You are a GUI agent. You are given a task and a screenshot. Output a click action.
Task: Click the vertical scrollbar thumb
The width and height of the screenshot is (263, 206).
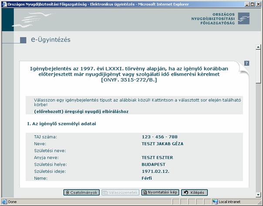pos(258,67)
